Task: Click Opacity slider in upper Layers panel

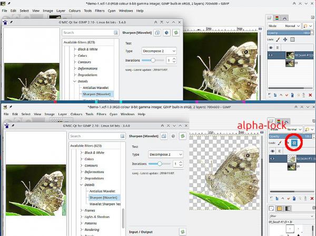Action: pos(289,33)
